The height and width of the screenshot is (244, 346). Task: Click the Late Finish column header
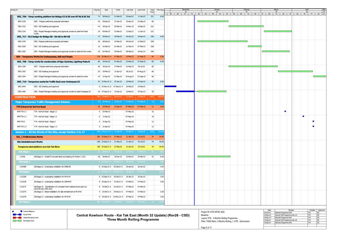pos(141,10)
